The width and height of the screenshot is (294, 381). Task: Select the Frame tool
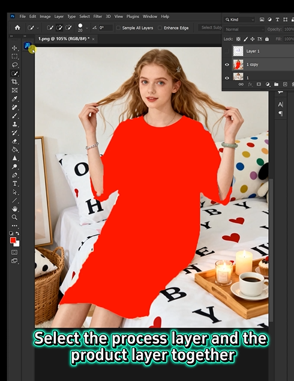(x=14, y=90)
